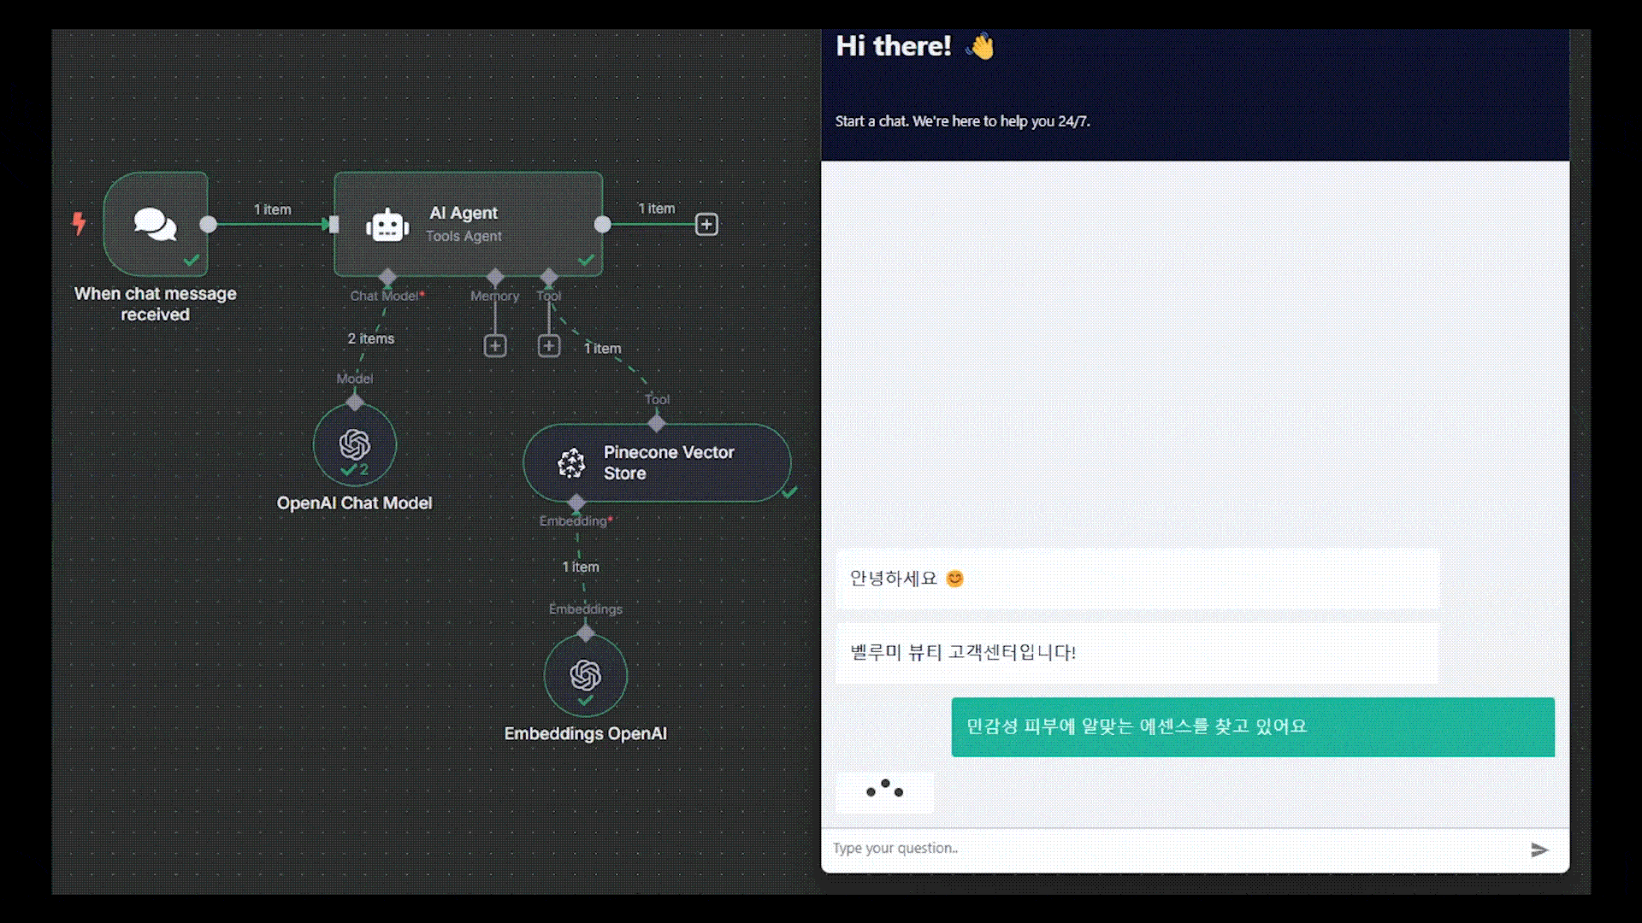Image resolution: width=1642 pixels, height=923 pixels.
Task: Open the Embeddings OpenAI node icon
Action: pos(586,676)
